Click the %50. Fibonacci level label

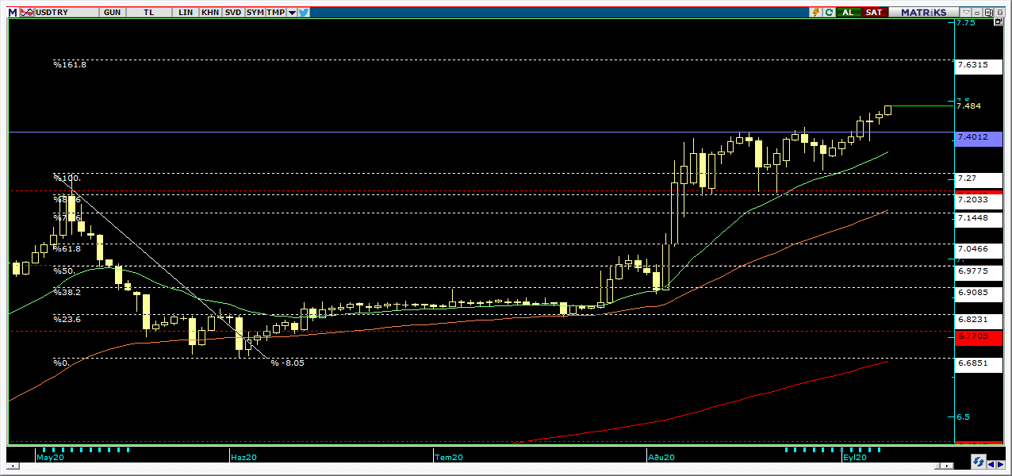(63, 271)
